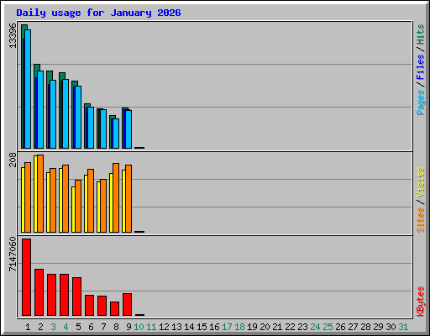Viewport: 430px width, 336px height.
Task: Click day number 28 on the x-axis
Action: pyautogui.click(x=365, y=327)
